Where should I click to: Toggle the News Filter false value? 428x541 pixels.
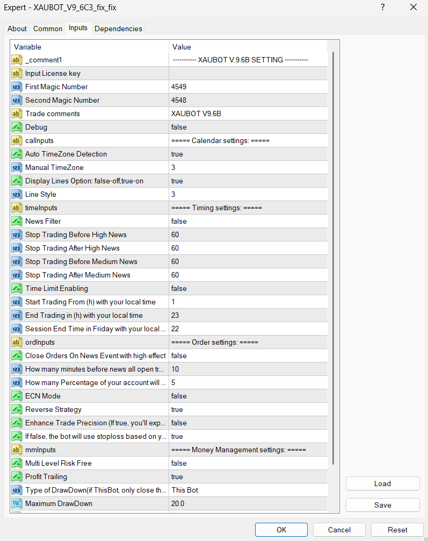click(248, 221)
